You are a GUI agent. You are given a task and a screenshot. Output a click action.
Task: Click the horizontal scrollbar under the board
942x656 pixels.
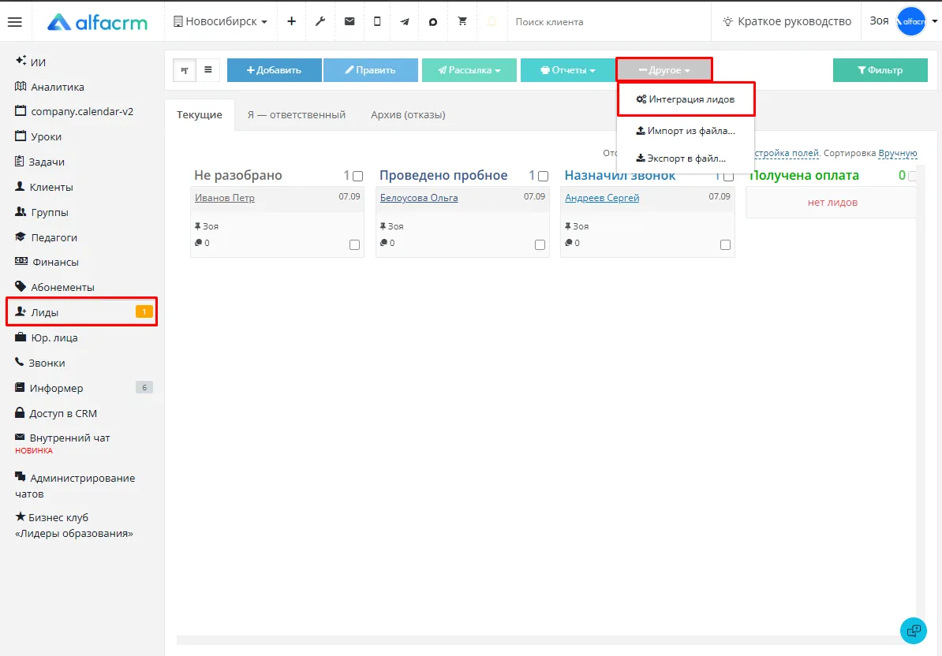pyautogui.click(x=547, y=640)
